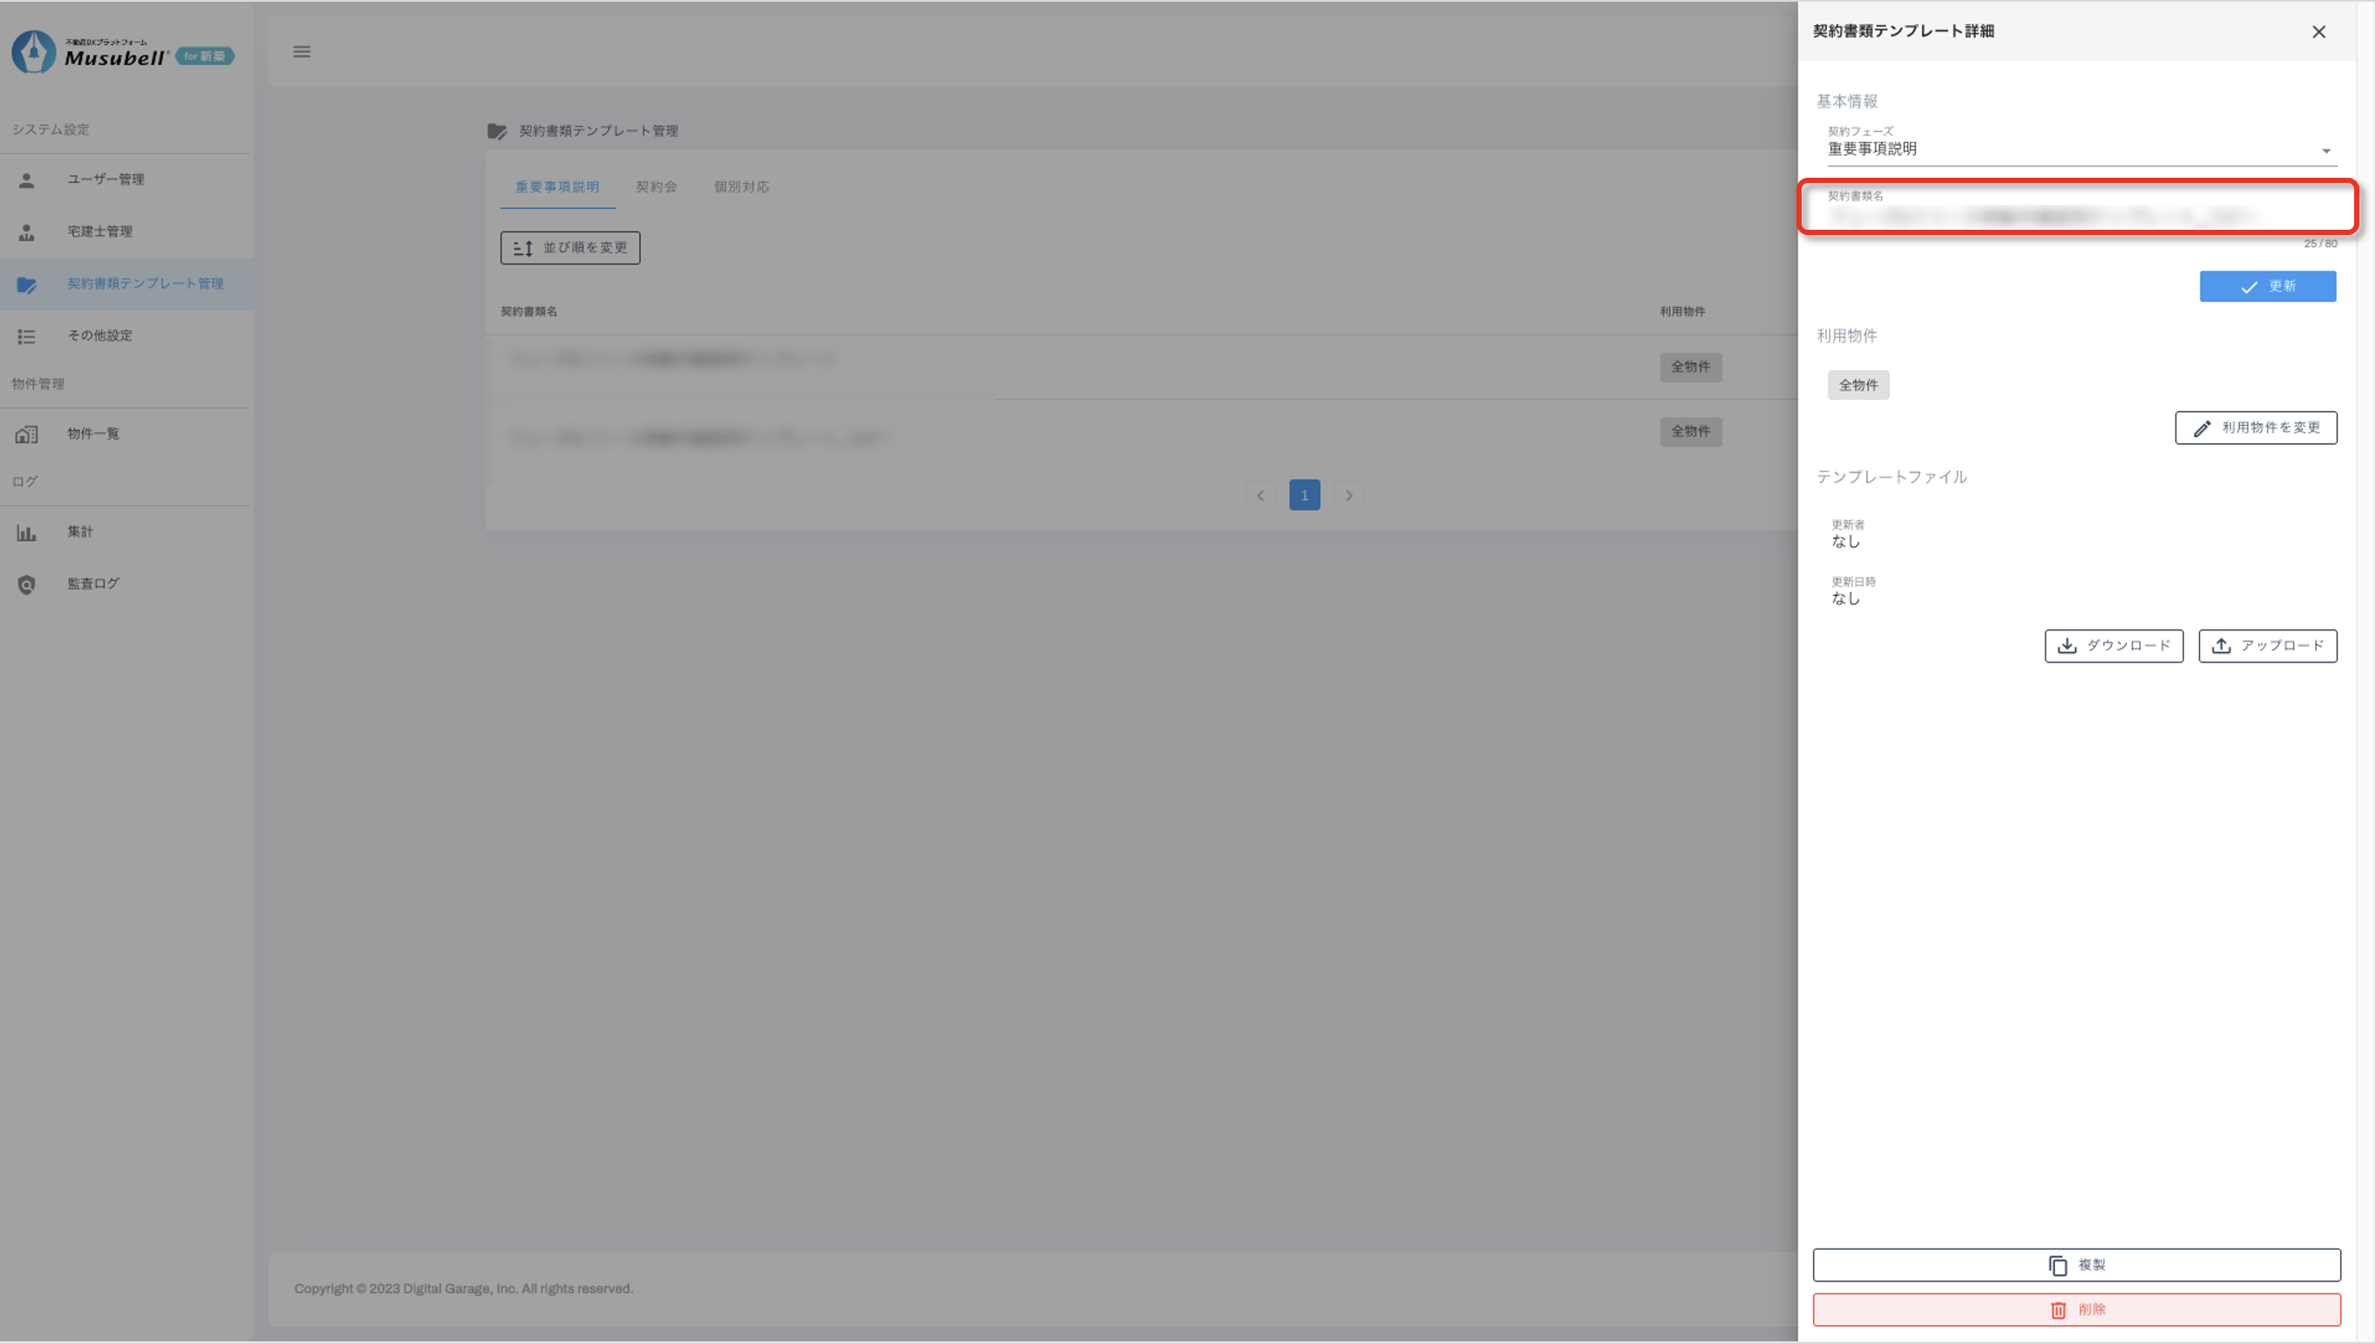Click the red 削除 button

tap(2076, 1309)
